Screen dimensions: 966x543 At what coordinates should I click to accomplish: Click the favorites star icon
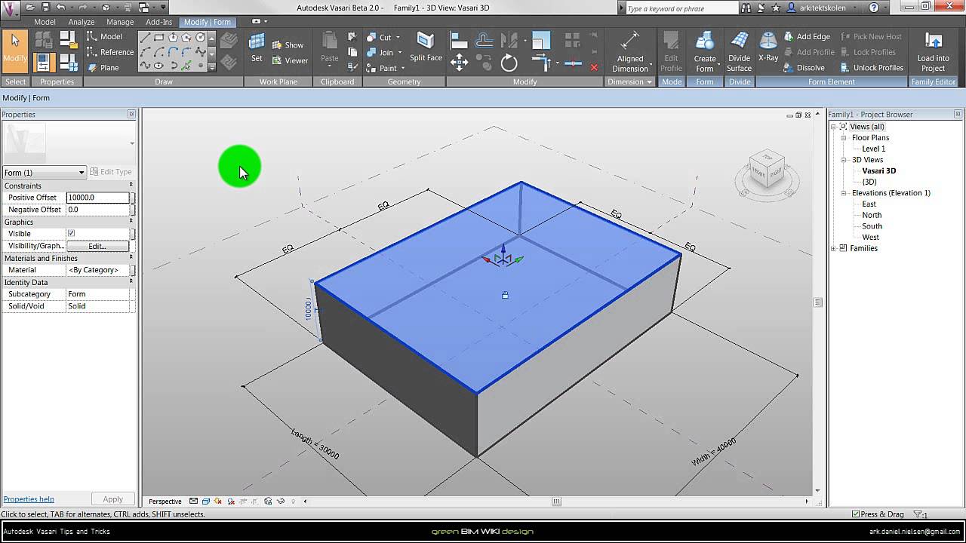(777, 8)
